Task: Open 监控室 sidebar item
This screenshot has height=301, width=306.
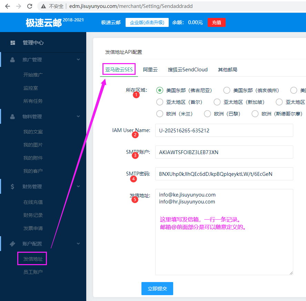Action: pyautogui.click(x=31, y=88)
